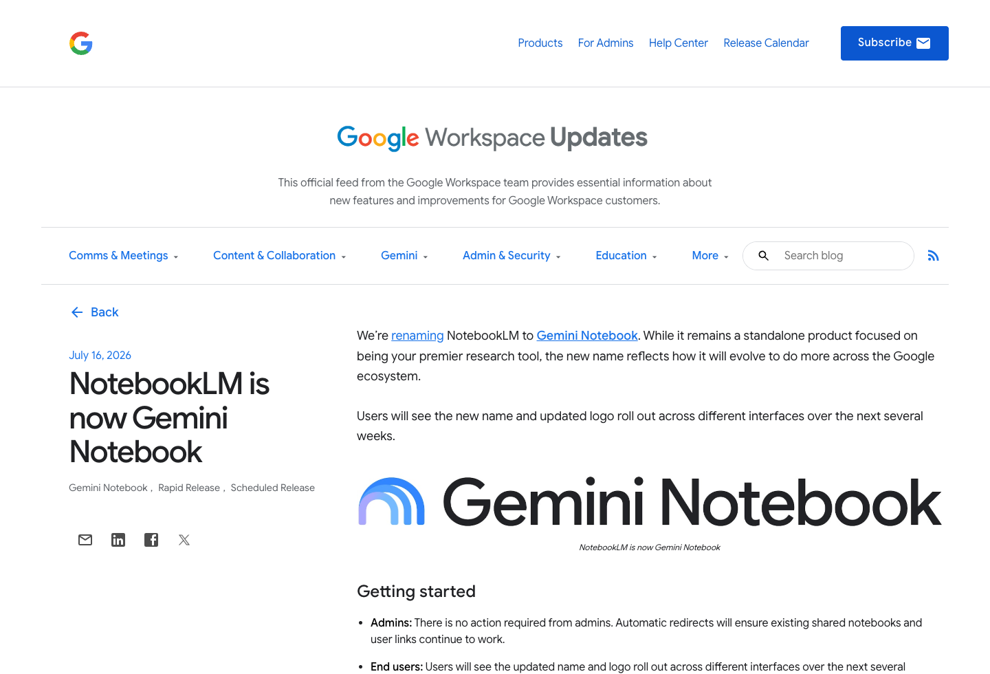Click the back arrow icon
The image size is (990, 674).
pyautogui.click(x=77, y=312)
